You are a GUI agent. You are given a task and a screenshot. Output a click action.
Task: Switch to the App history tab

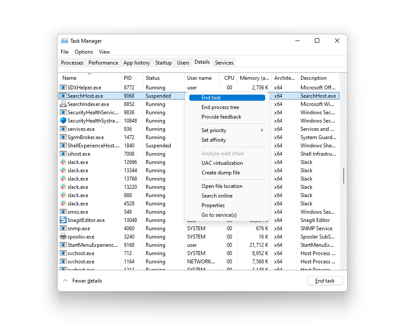(137, 63)
